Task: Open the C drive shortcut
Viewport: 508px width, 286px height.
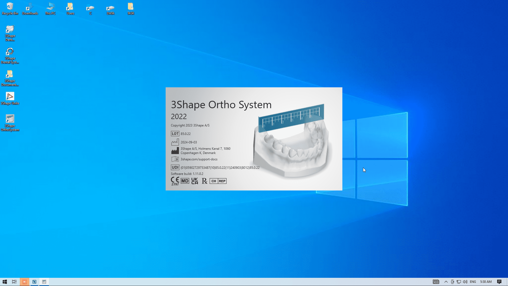Action: (x=90, y=8)
